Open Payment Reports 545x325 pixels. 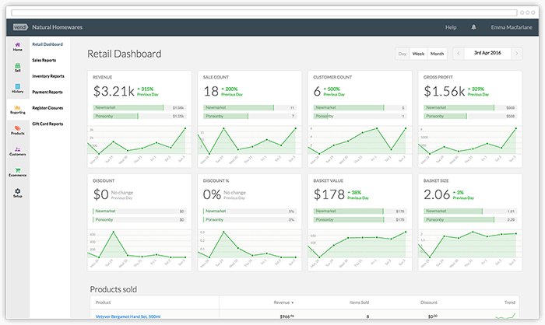point(47,92)
